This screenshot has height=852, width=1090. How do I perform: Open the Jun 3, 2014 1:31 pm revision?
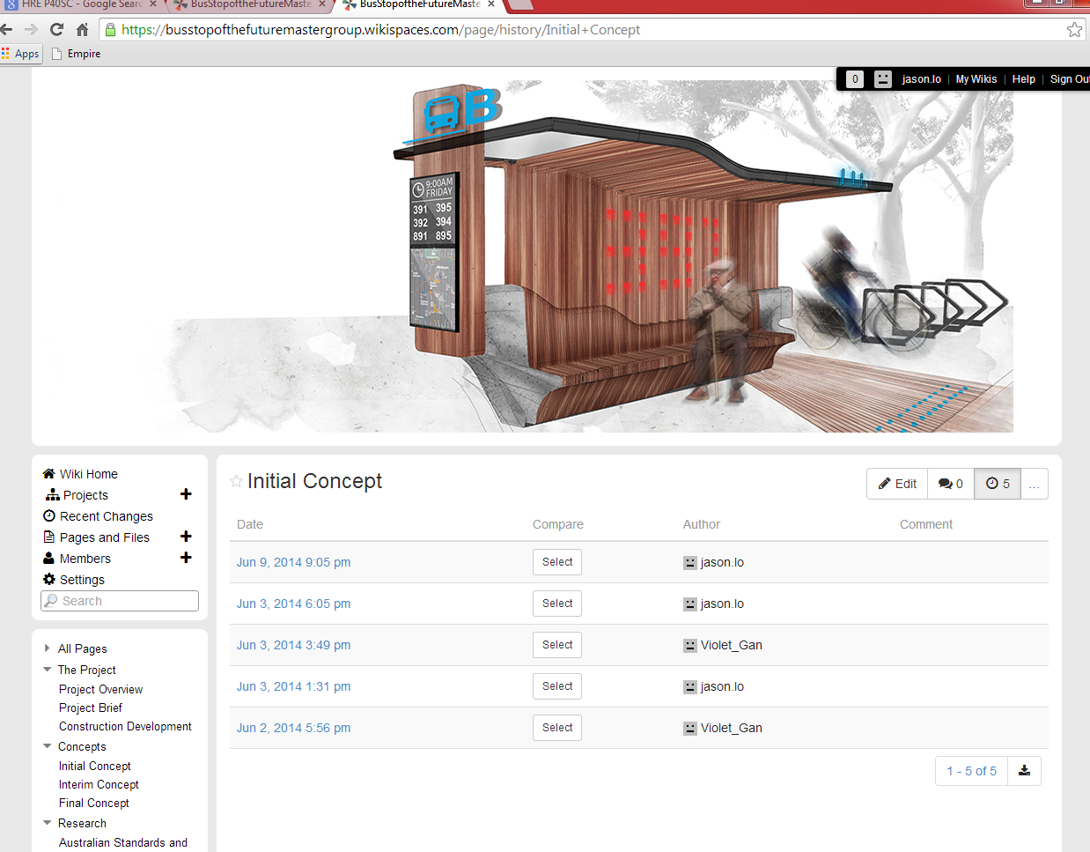(293, 686)
